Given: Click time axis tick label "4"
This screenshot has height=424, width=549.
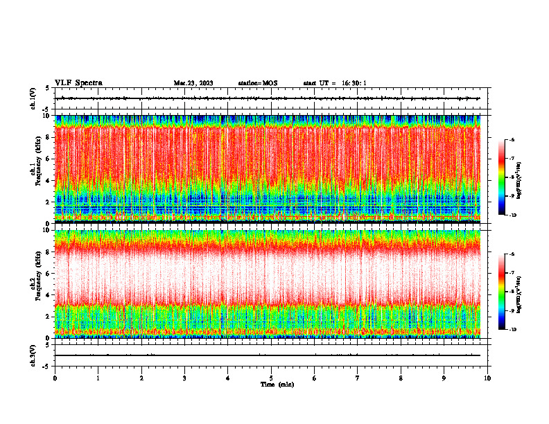Looking at the screenshot, I should coord(228,378).
